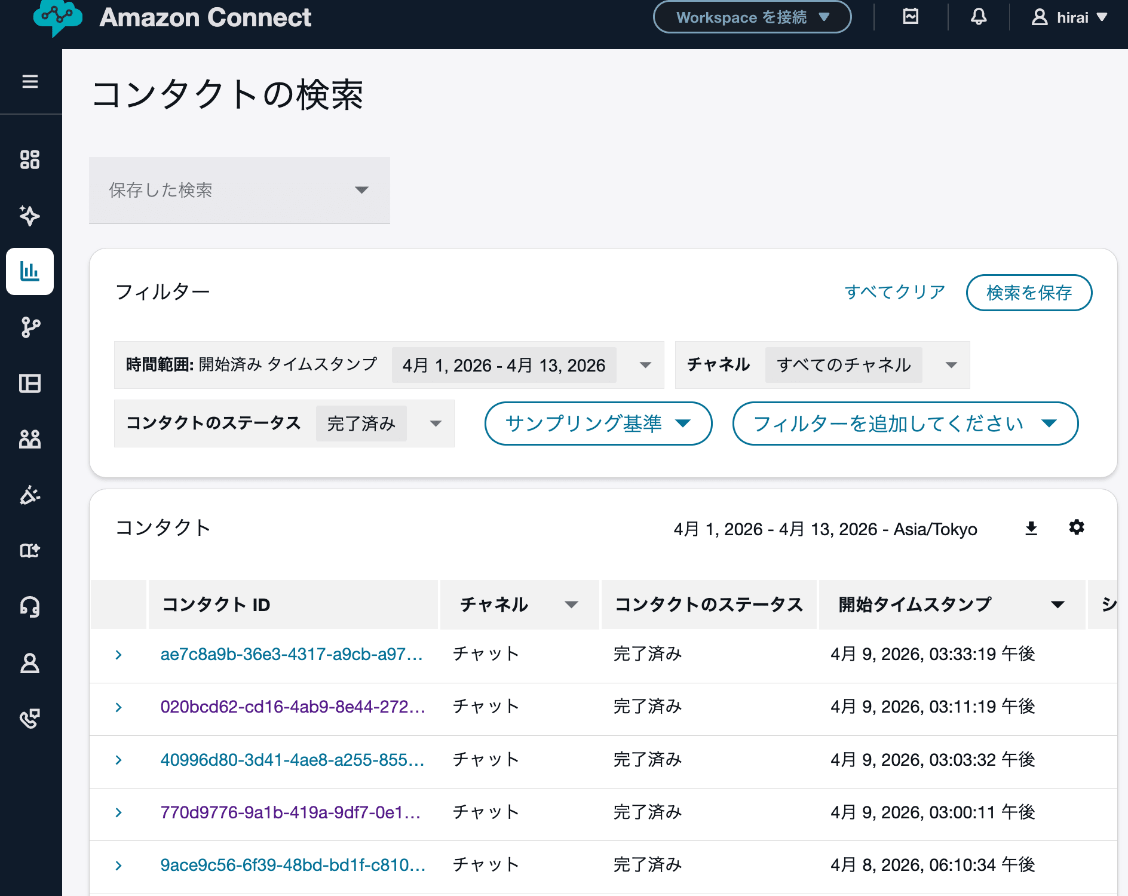Expand the サンプリング基準 dropdown
This screenshot has height=896, width=1128.
tap(597, 424)
